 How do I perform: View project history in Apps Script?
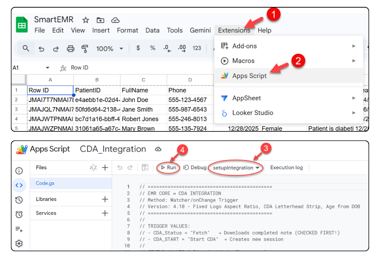coord(19,200)
